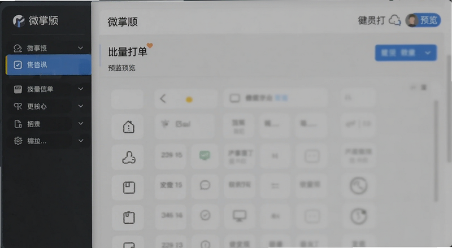This screenshot has height=248, width=452.
Task: Click the 微掌顺 logo icon in sidebar
Action: 19,21
